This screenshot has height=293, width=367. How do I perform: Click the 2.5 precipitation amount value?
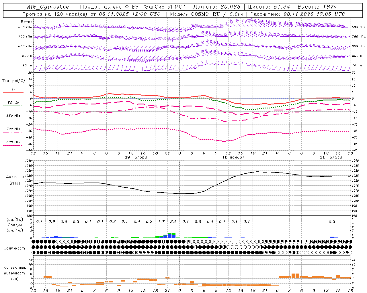(173, 222)
